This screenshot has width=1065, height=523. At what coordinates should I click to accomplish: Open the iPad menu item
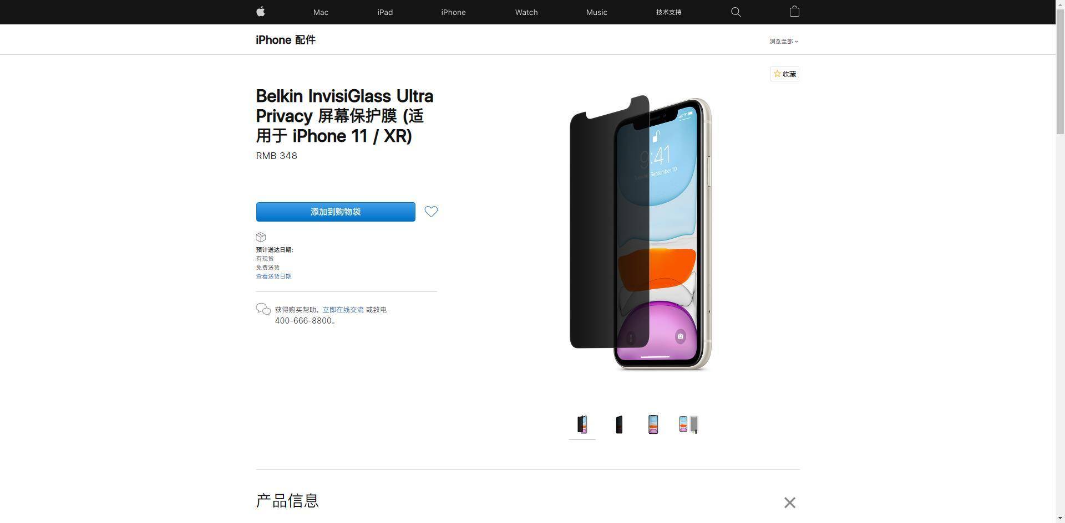pyautogui.click(x=385, y=12)
